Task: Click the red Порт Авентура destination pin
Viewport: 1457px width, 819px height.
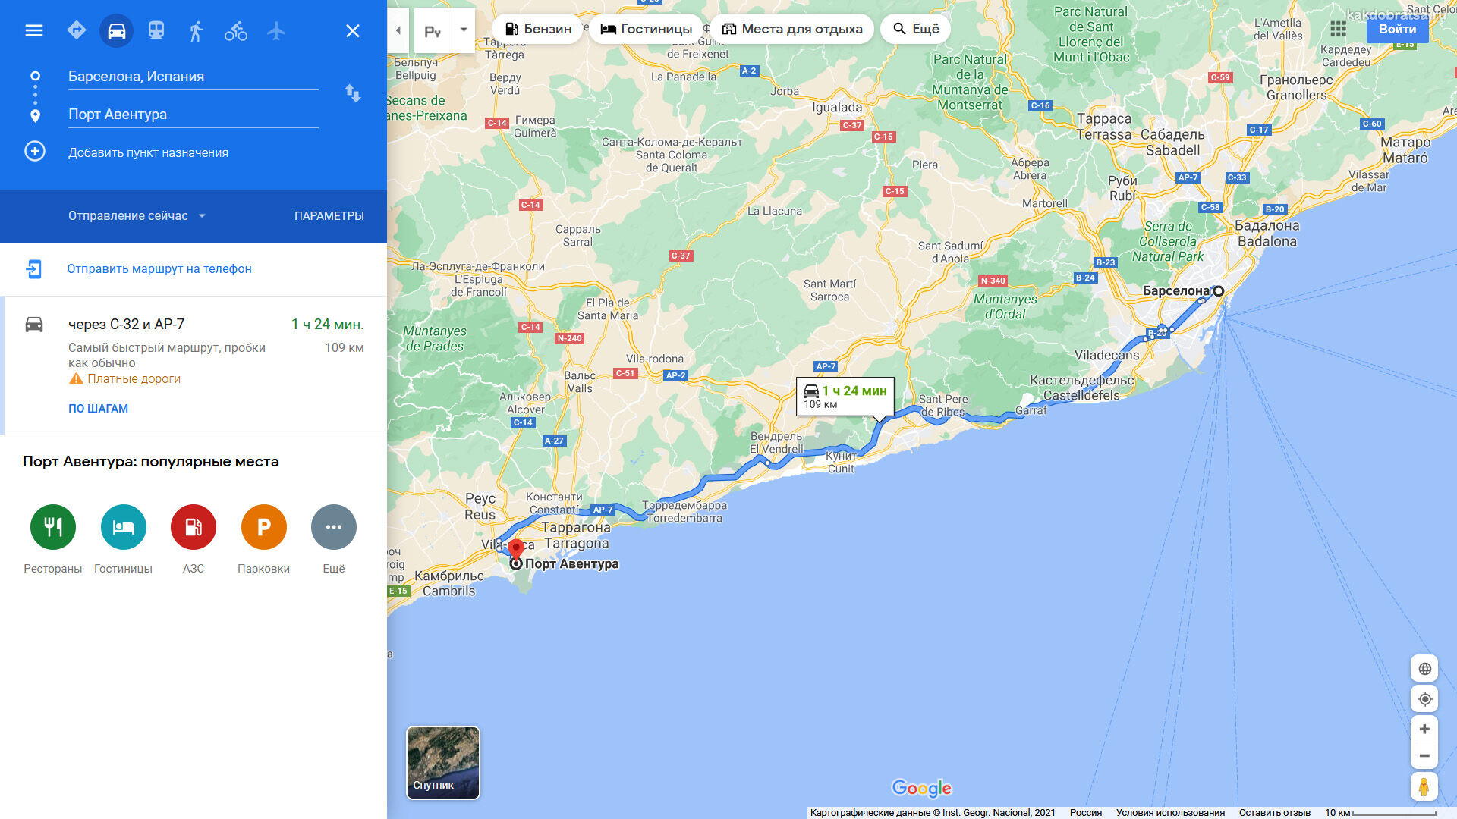Action: [x=516, y=549]
